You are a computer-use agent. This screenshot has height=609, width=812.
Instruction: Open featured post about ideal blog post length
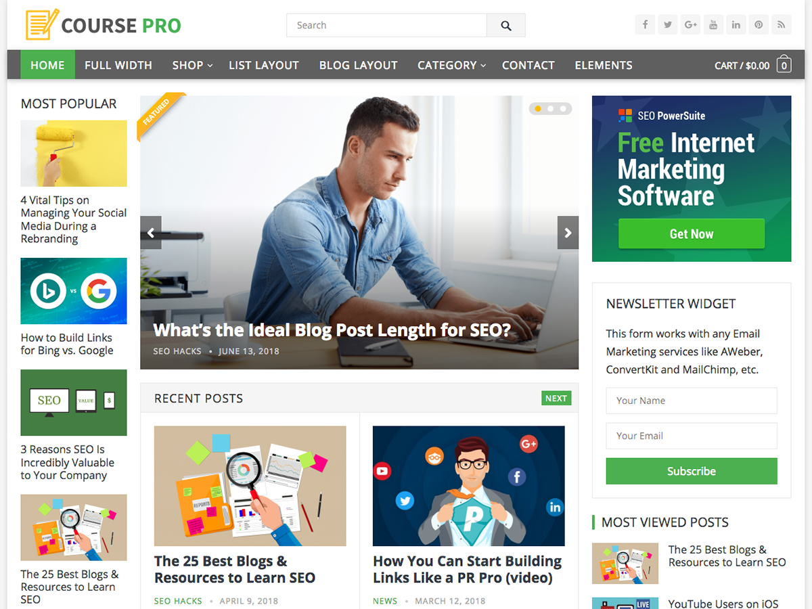coord(332,330)
